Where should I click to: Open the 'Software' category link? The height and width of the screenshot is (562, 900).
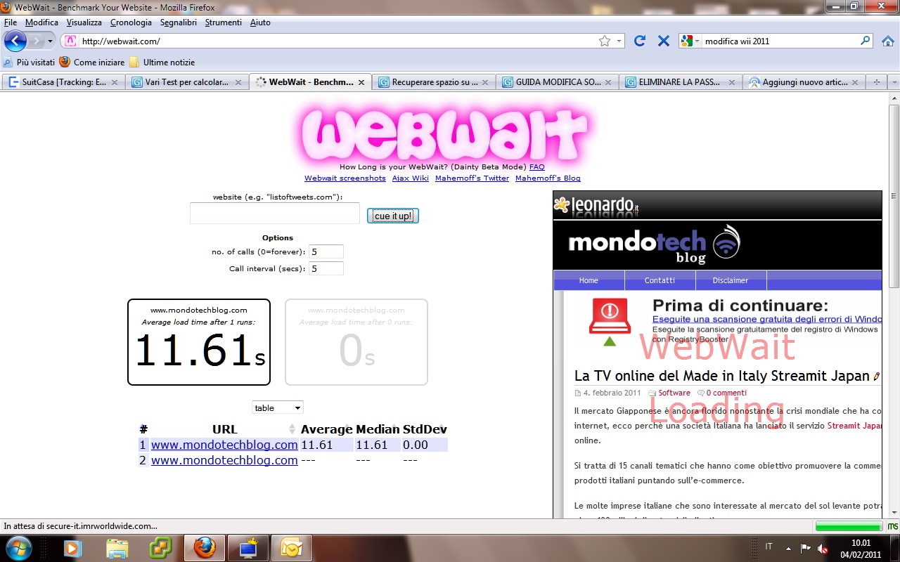click(674, 393)
